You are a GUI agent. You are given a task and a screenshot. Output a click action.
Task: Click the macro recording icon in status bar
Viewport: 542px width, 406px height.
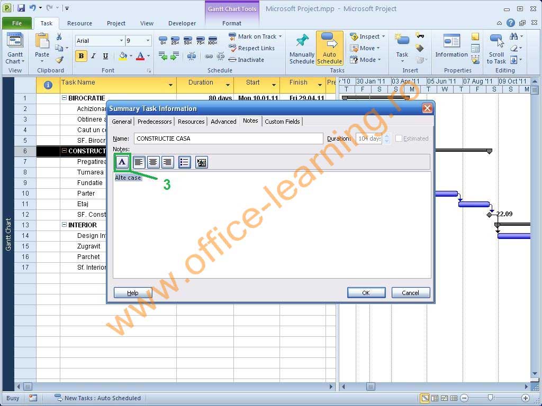coord(33,398)
